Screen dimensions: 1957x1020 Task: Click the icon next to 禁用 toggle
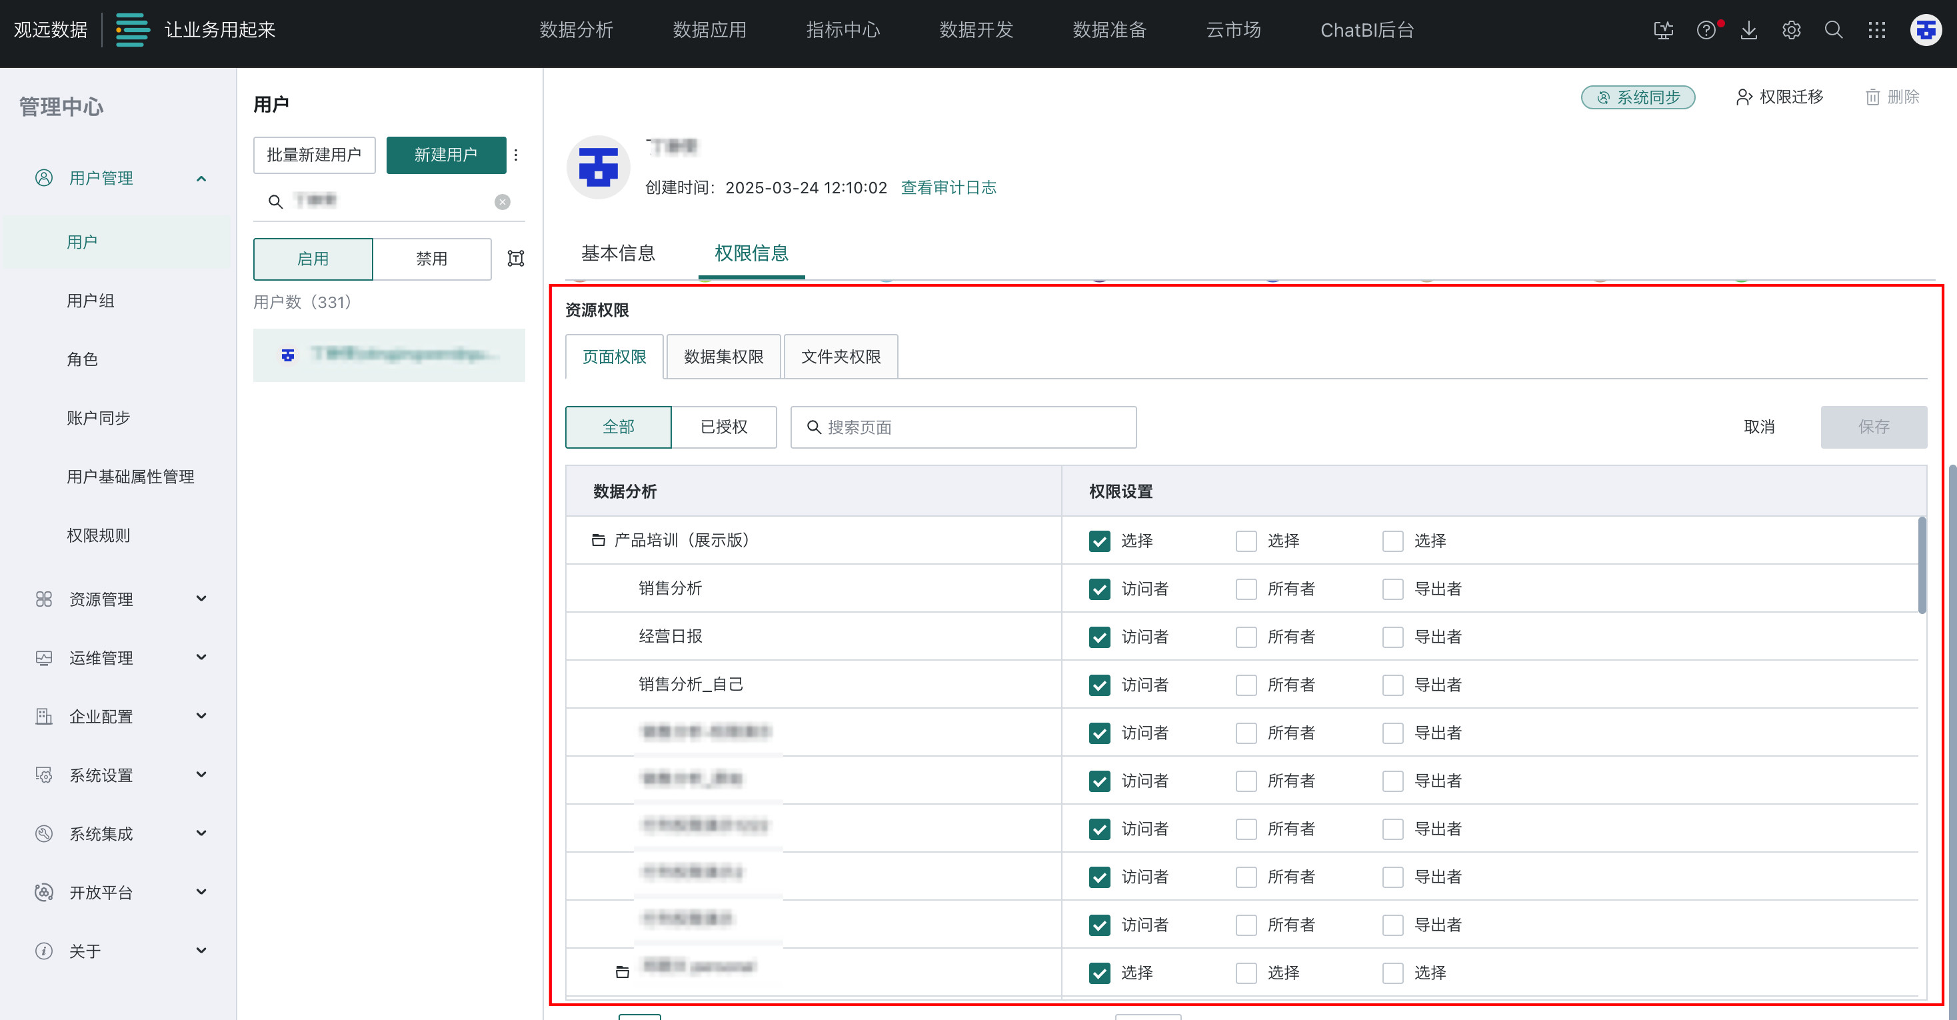(x=516, y=259)
